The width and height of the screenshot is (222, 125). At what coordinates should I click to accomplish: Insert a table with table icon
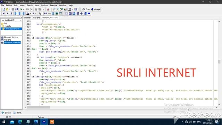coord(60,14)
